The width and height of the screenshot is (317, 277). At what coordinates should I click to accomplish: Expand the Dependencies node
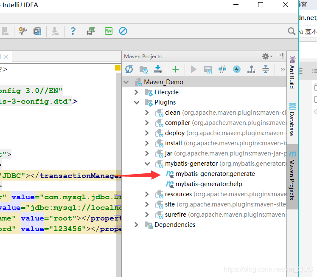136,225
